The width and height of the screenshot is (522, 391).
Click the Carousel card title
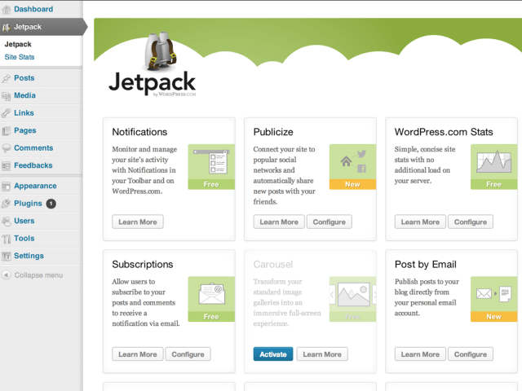pos(273,264)
